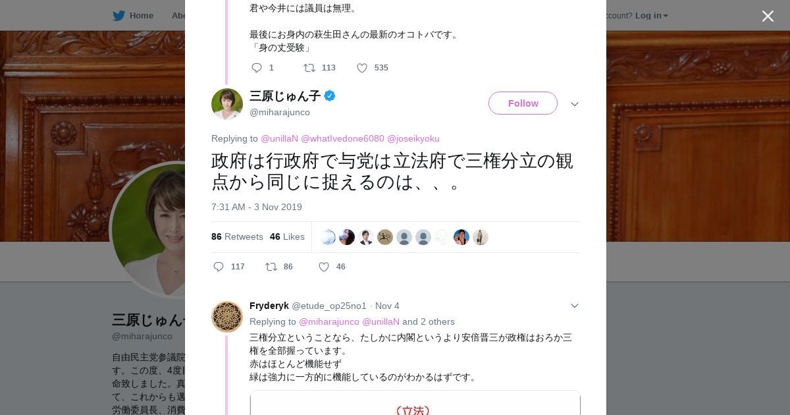
Task: View the 46 Likes list
Action: pos(287,236)
